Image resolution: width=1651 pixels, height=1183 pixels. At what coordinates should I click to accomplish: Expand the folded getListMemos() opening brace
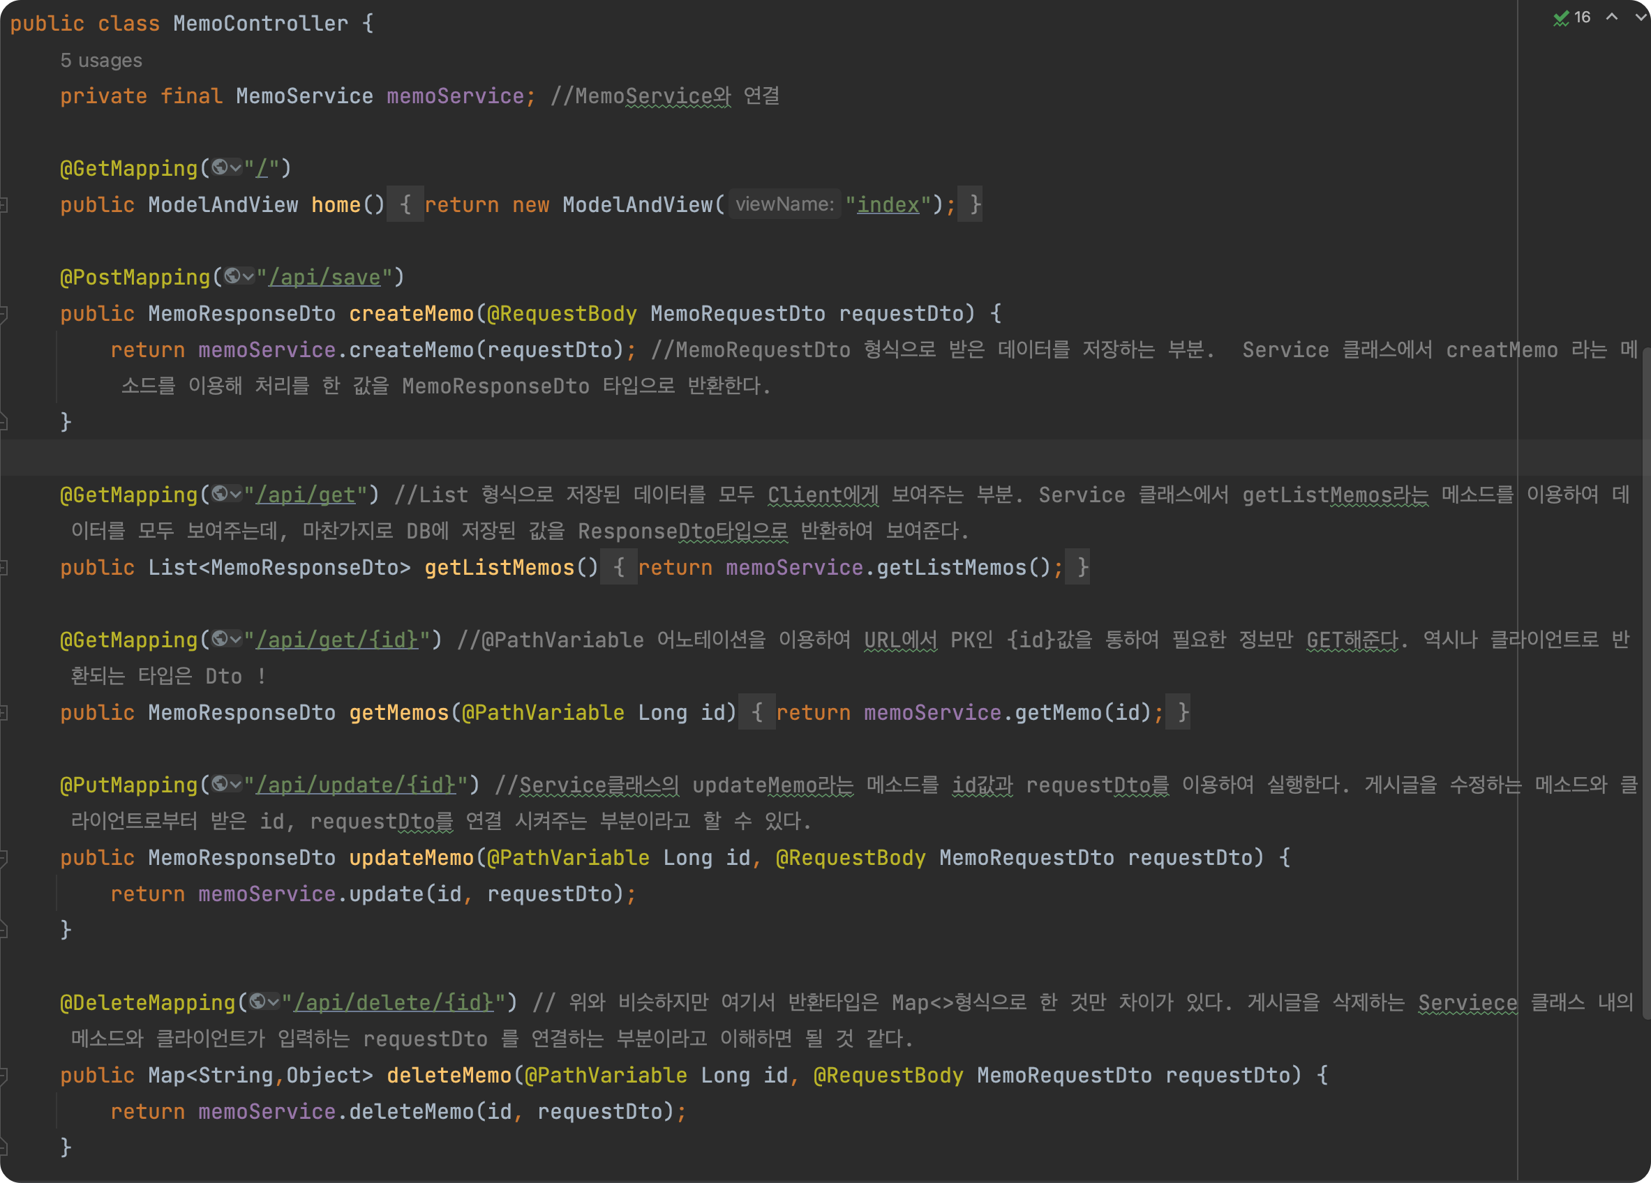coord(619,568)
